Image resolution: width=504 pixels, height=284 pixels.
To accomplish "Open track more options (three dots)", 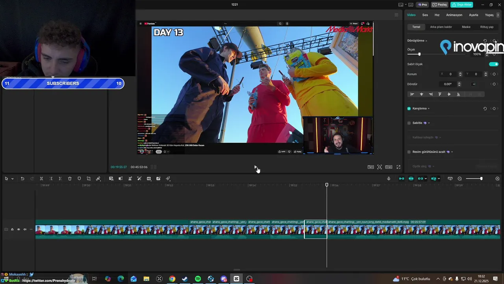I will click(31, 229).
